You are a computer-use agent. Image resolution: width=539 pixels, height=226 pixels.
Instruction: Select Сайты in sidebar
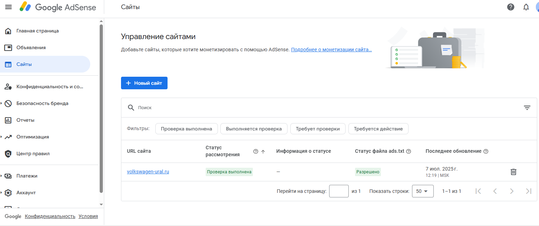tap(45, 64)
